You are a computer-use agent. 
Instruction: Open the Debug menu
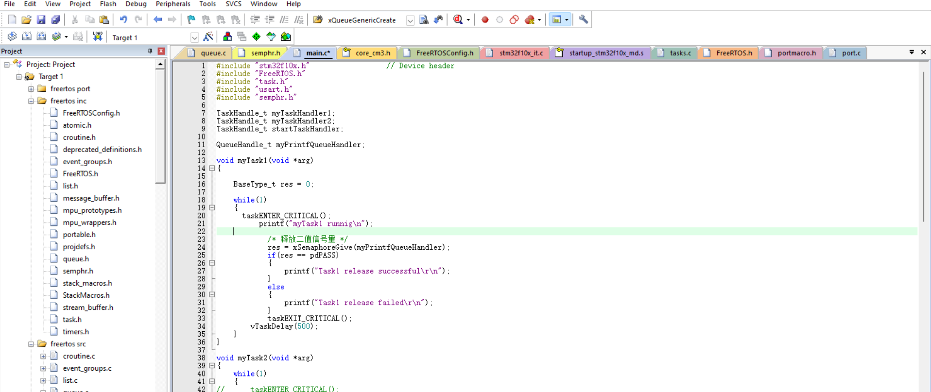[x=136, y=4]
